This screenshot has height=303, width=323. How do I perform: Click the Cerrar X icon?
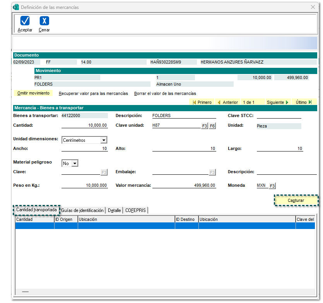pyautogui.click(x=44, y=21)
